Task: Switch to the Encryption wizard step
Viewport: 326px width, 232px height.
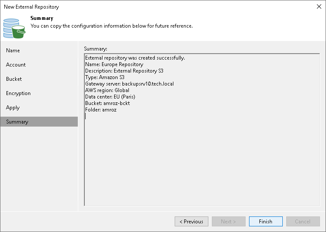Action: click(x=18, y=93)
